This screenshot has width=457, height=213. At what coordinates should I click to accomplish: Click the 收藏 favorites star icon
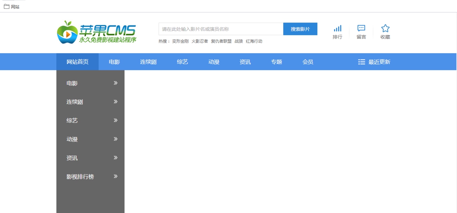pos(385,27)
